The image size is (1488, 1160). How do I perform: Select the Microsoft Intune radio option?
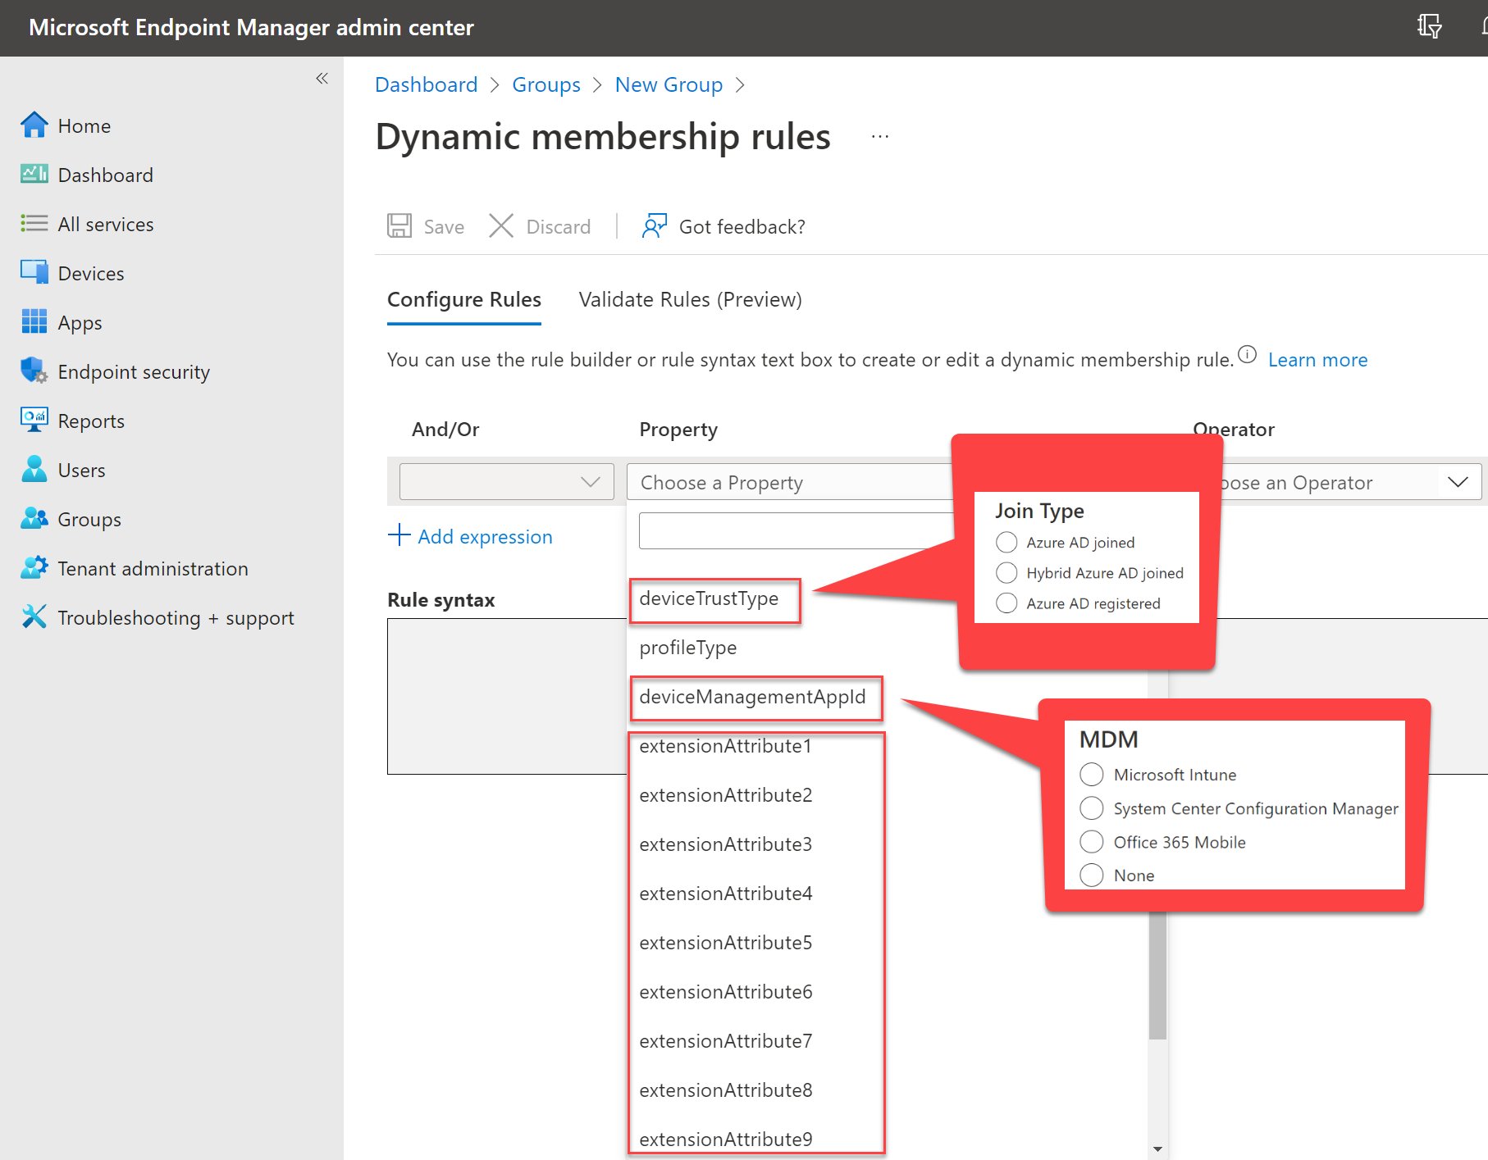pyautogui.click(x=1092, y=775)
